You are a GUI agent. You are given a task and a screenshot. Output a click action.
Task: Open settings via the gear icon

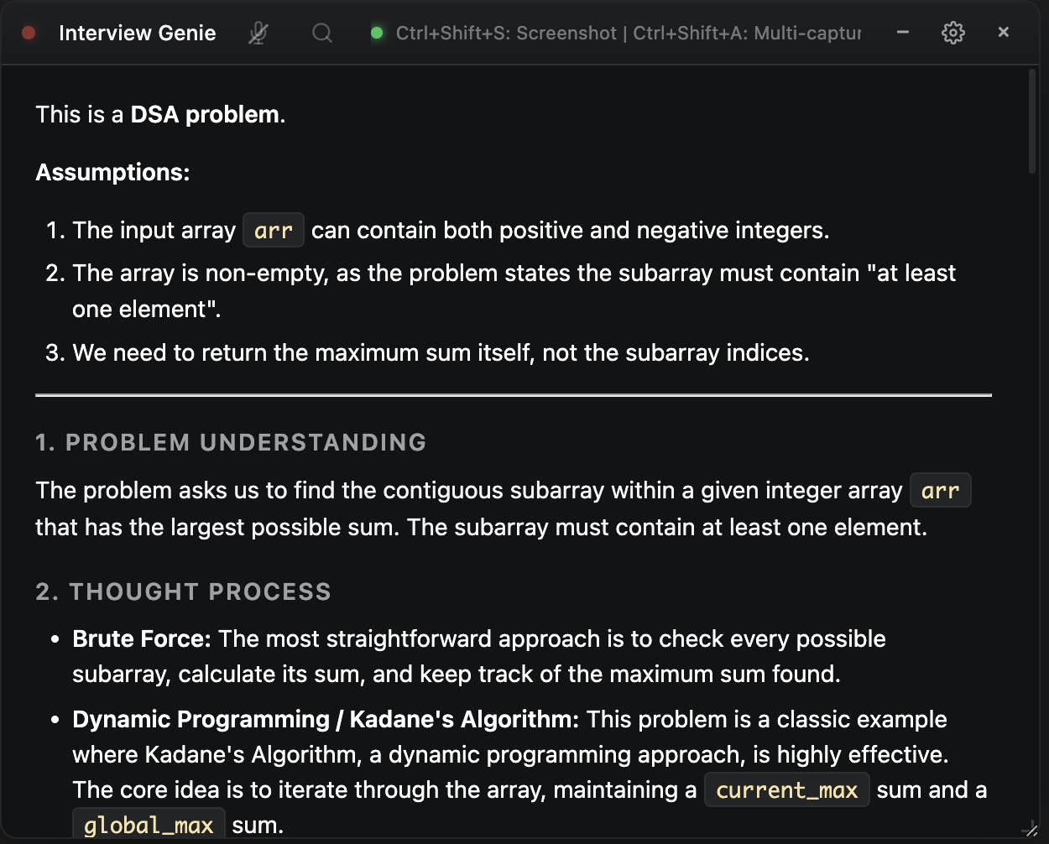click(953, 33)
